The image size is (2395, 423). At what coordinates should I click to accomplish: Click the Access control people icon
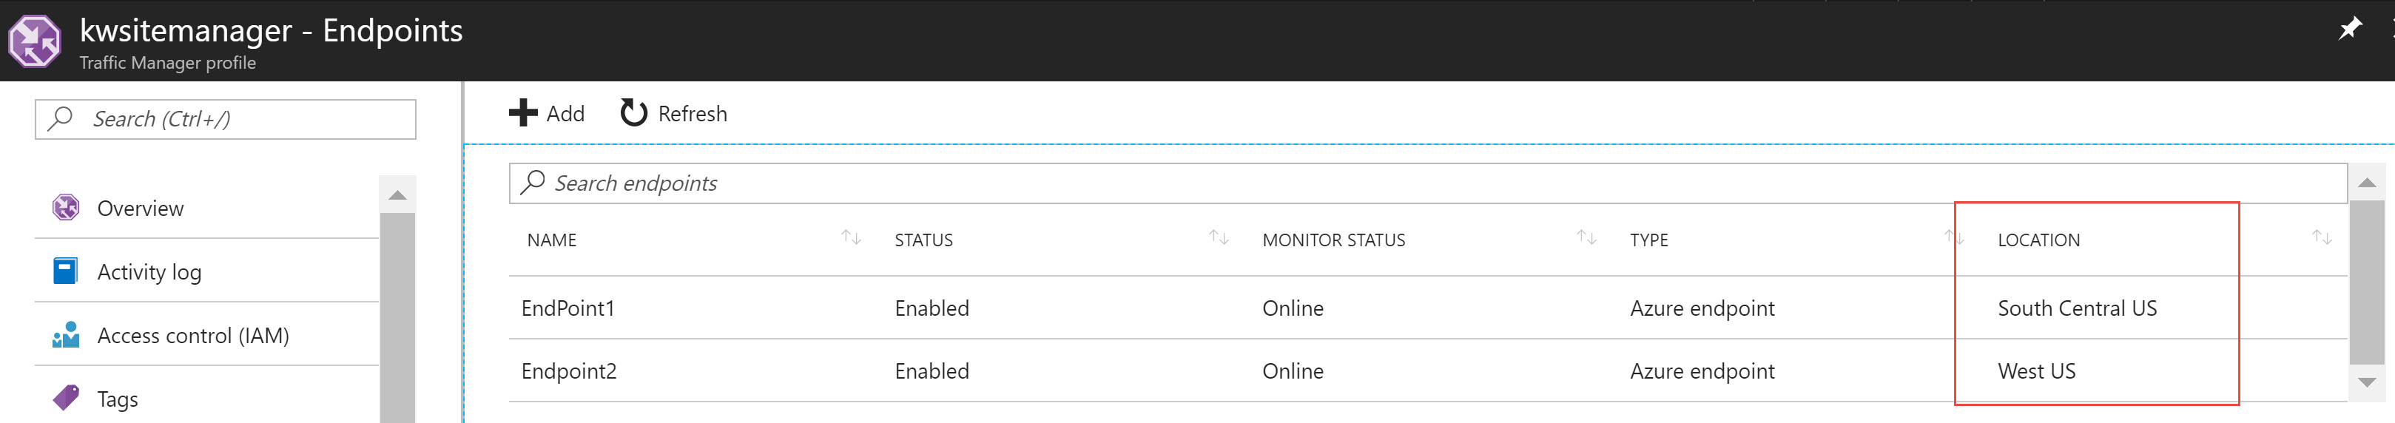pyautogui.click(x=65, y=335)
